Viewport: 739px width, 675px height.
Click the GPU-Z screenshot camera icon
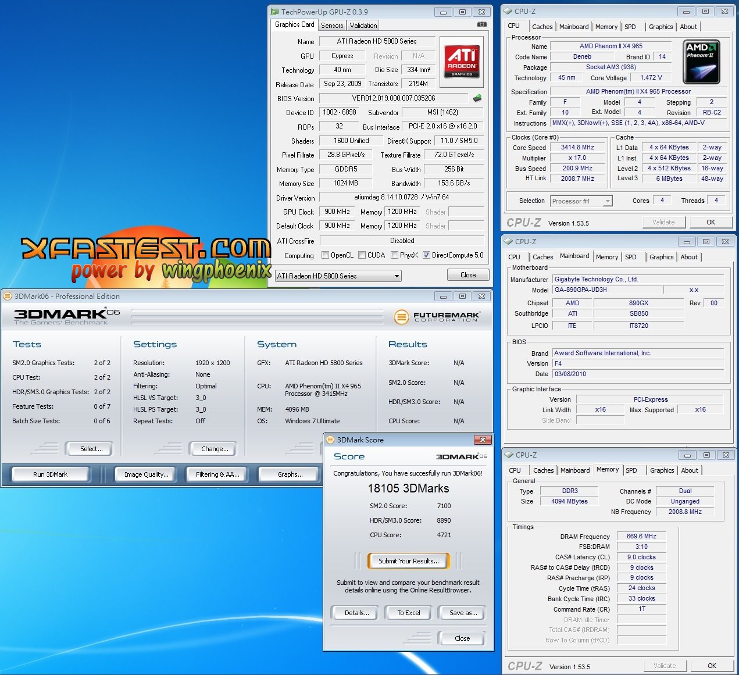(481, 24)
